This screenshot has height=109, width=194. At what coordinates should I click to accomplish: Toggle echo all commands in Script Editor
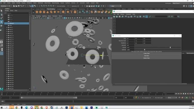[144, 17]
